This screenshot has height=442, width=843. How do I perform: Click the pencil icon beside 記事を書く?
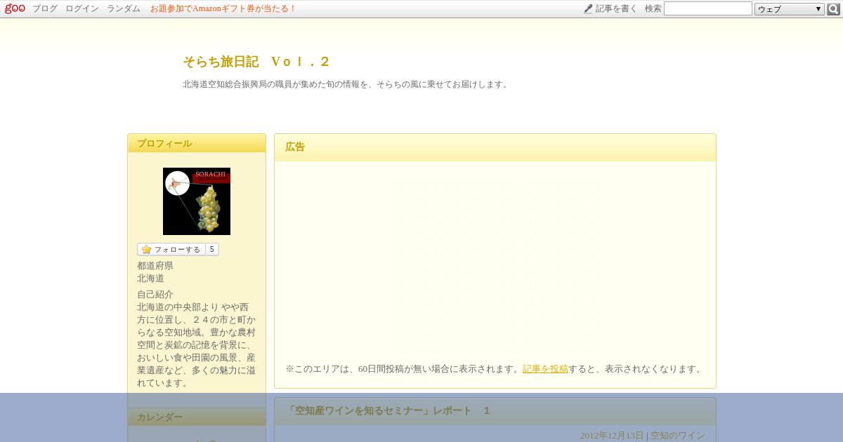pos(588,8)
